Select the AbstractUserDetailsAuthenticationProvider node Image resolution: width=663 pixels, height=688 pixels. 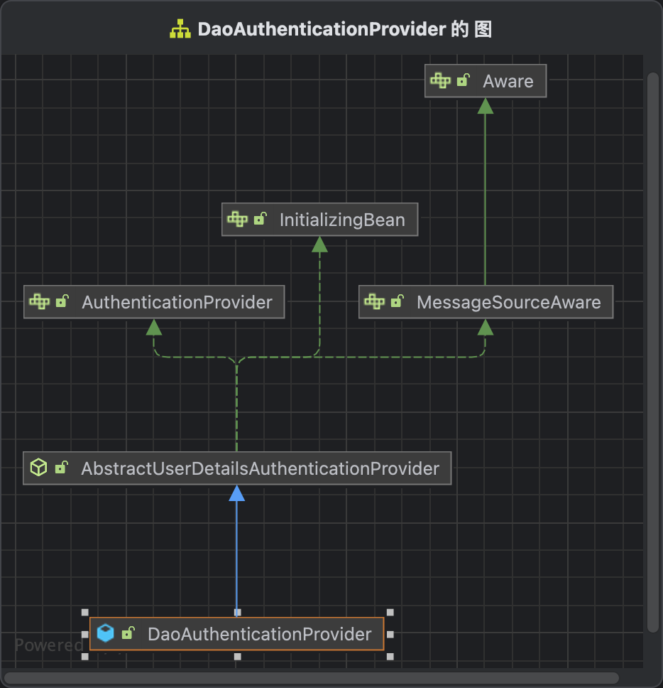[x=260, y=468]
